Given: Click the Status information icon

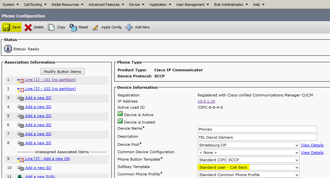Looking at the screenshot, I should [x=8, y=49].
